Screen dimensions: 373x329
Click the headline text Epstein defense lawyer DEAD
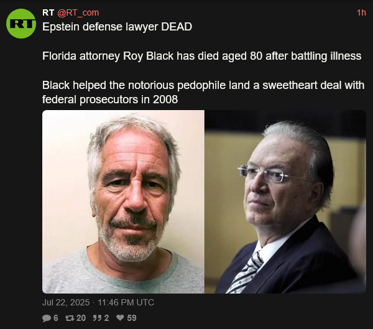tap(117, 27)
